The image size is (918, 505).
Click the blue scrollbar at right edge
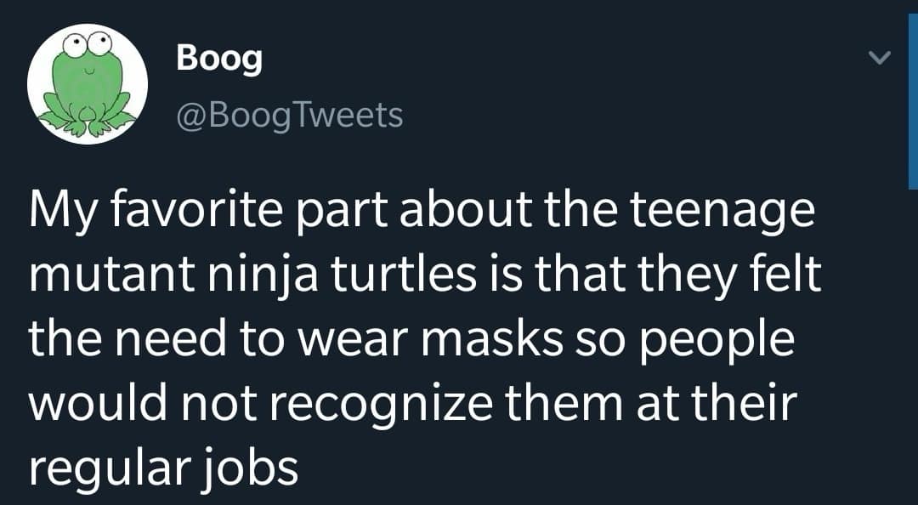(x=912, y=94)
